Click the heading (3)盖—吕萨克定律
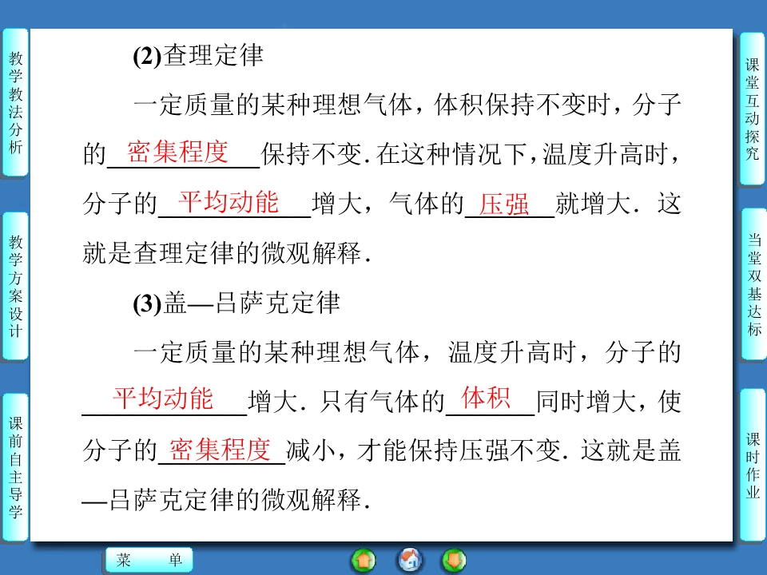Image resolution: width=767 pixels, height=575 pixels. click(237, 303)
